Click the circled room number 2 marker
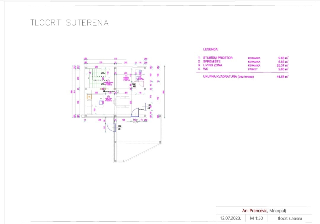Image resolution: width=320 pixels, height=224 pixels. [126, 76]
